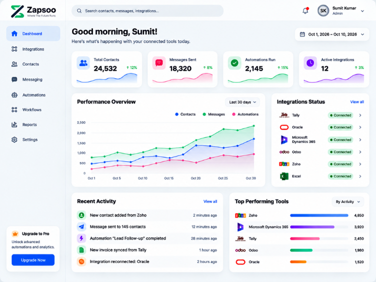376x282 pixels.
Task: Click the Excel logo in Integrations Status
Action: (x=284, y=176)
